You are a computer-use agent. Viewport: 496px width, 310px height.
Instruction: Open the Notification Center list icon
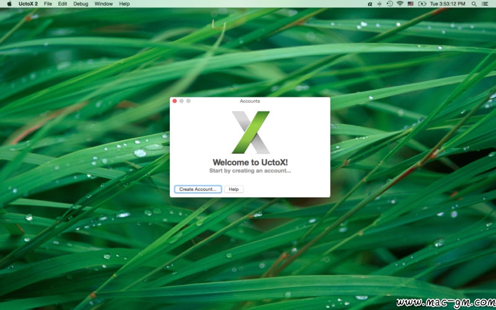tap(485, 4)
